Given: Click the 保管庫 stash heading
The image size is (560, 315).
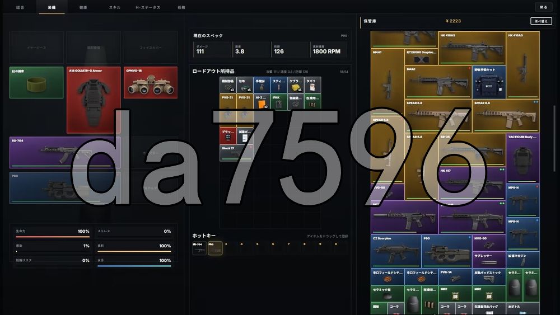Looking at the screenshot, I should pos(370,21).
